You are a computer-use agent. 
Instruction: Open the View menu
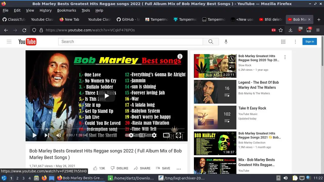click(30, 10)
